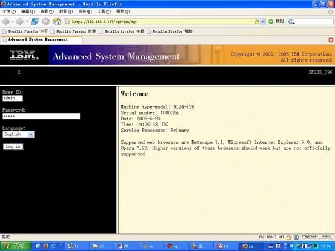The width and height of the screenshot is (335, 251).
Task: Click the padlock icon in the address bar
Action: (257, 22)
